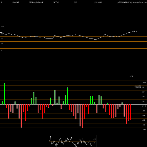
Task: Click the RSI axis label '70'
Action: tap(2, 34)
